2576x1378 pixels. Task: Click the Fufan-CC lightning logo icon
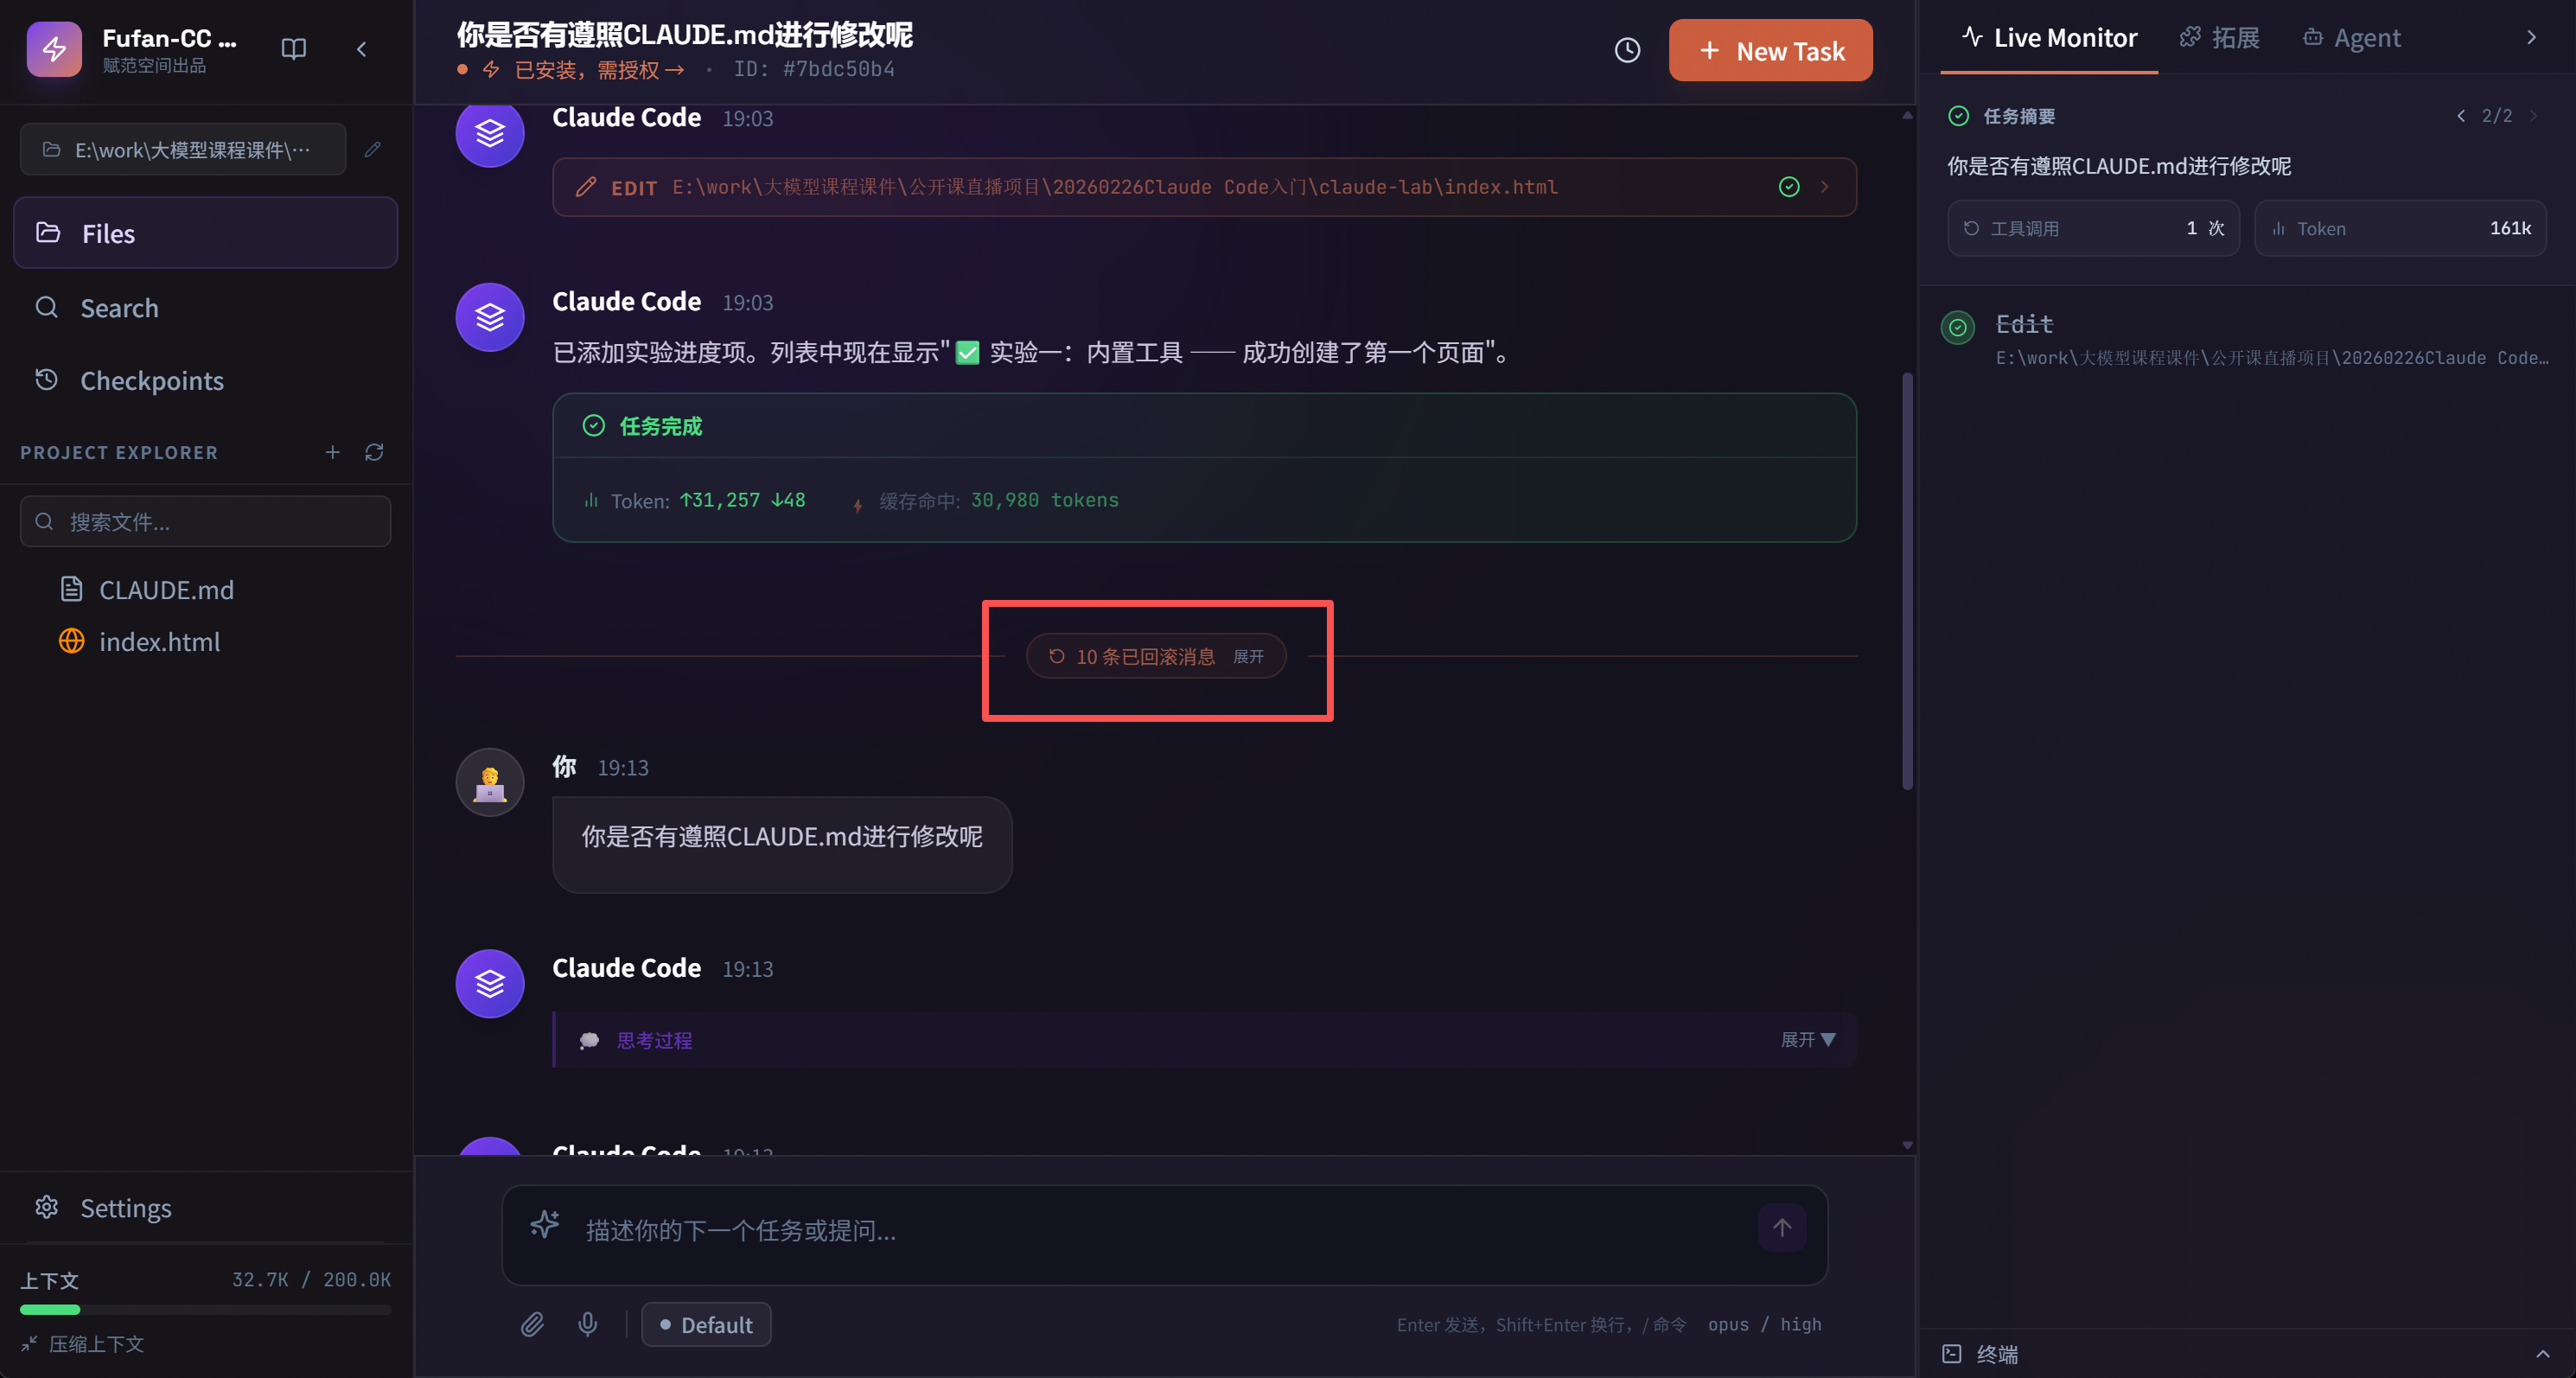click(x=54, y=49)
